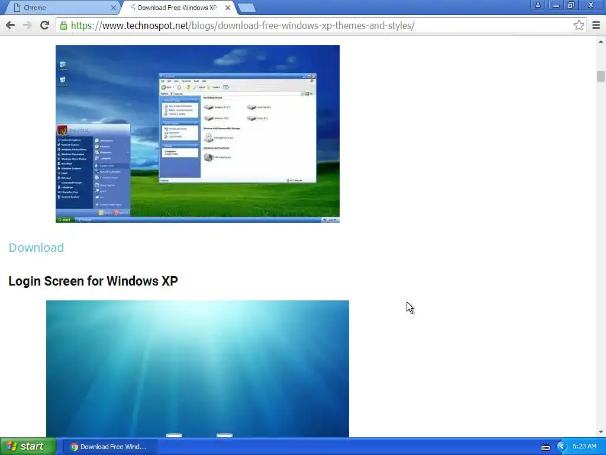Open the Chrome hamburger menu

[x=596, y=25]
